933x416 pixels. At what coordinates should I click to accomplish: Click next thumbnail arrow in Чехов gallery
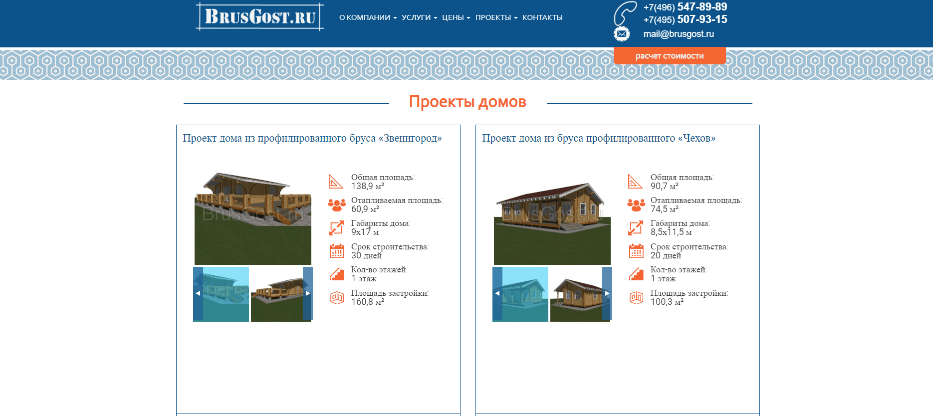click(607, 293)
